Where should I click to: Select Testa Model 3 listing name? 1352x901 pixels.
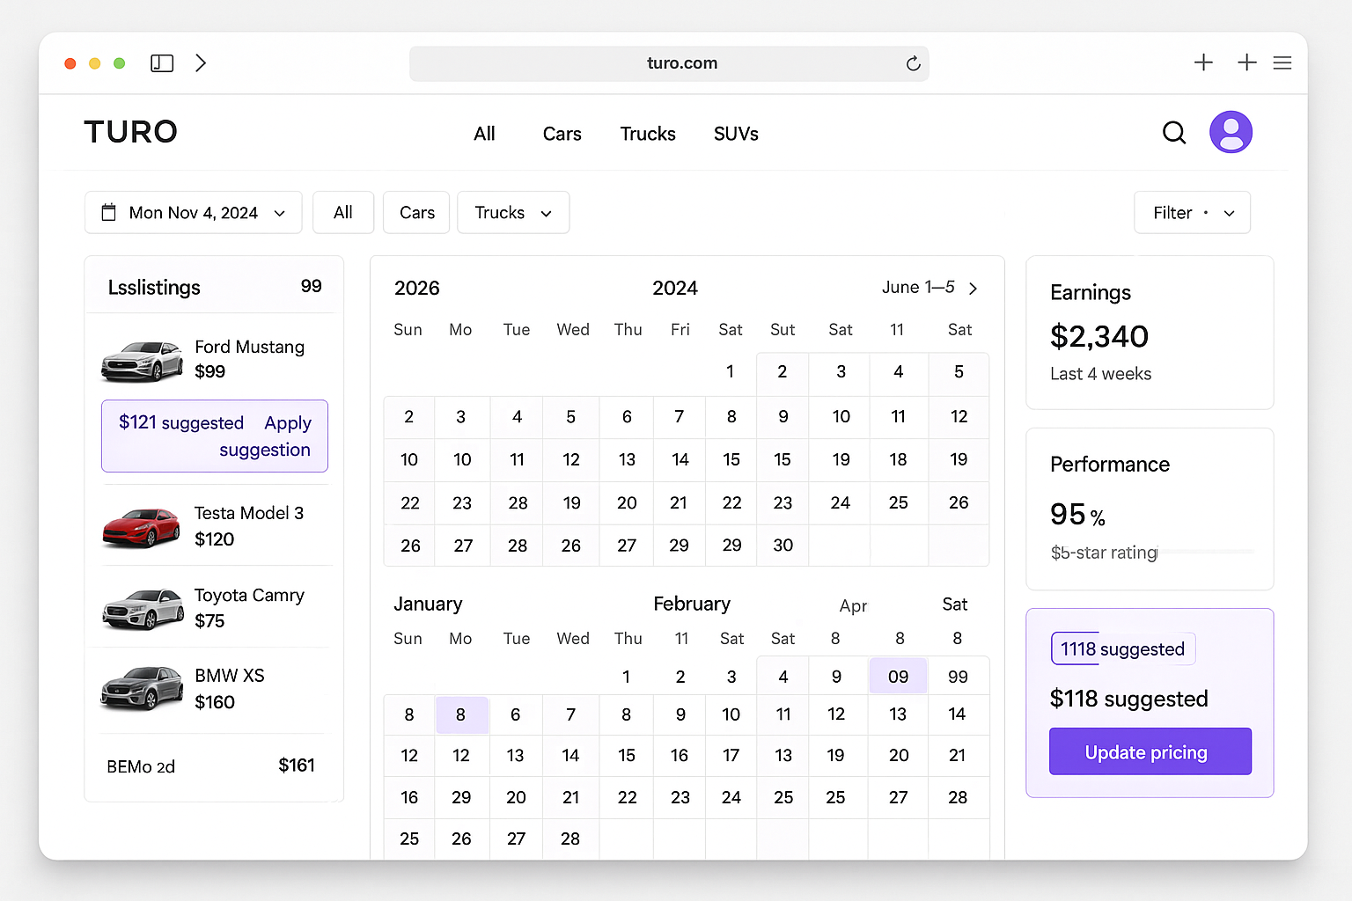point(249,513)
